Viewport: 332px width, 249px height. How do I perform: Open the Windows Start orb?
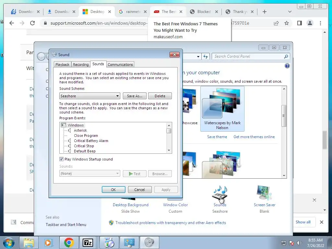(9, 243)
